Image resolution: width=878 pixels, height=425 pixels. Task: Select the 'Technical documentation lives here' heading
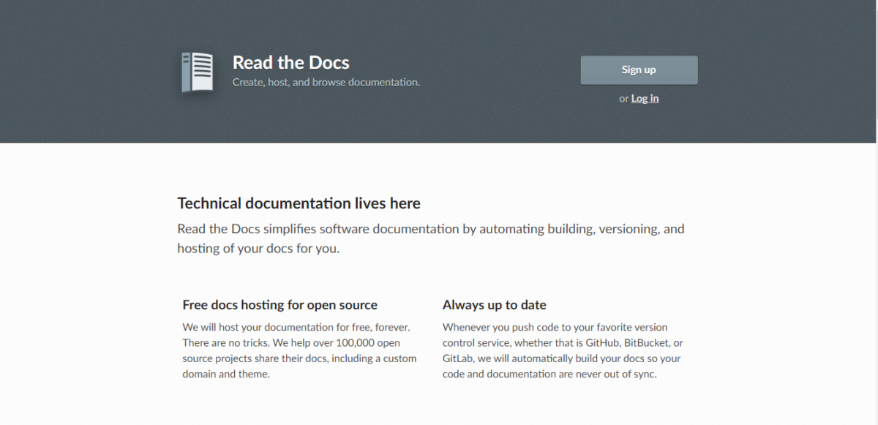pos(299,203)
